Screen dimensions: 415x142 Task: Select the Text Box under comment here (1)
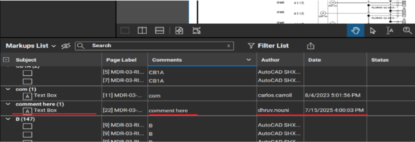coord(45,110)
